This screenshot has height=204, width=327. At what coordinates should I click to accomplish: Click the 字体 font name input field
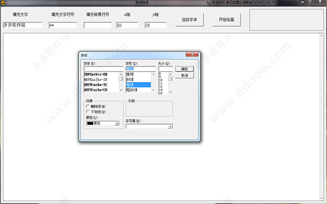(104, 69)
